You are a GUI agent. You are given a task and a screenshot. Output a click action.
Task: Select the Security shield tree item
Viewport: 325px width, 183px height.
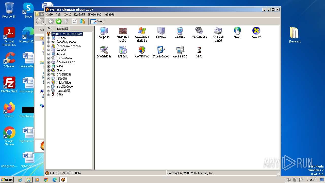pos(63,83)
